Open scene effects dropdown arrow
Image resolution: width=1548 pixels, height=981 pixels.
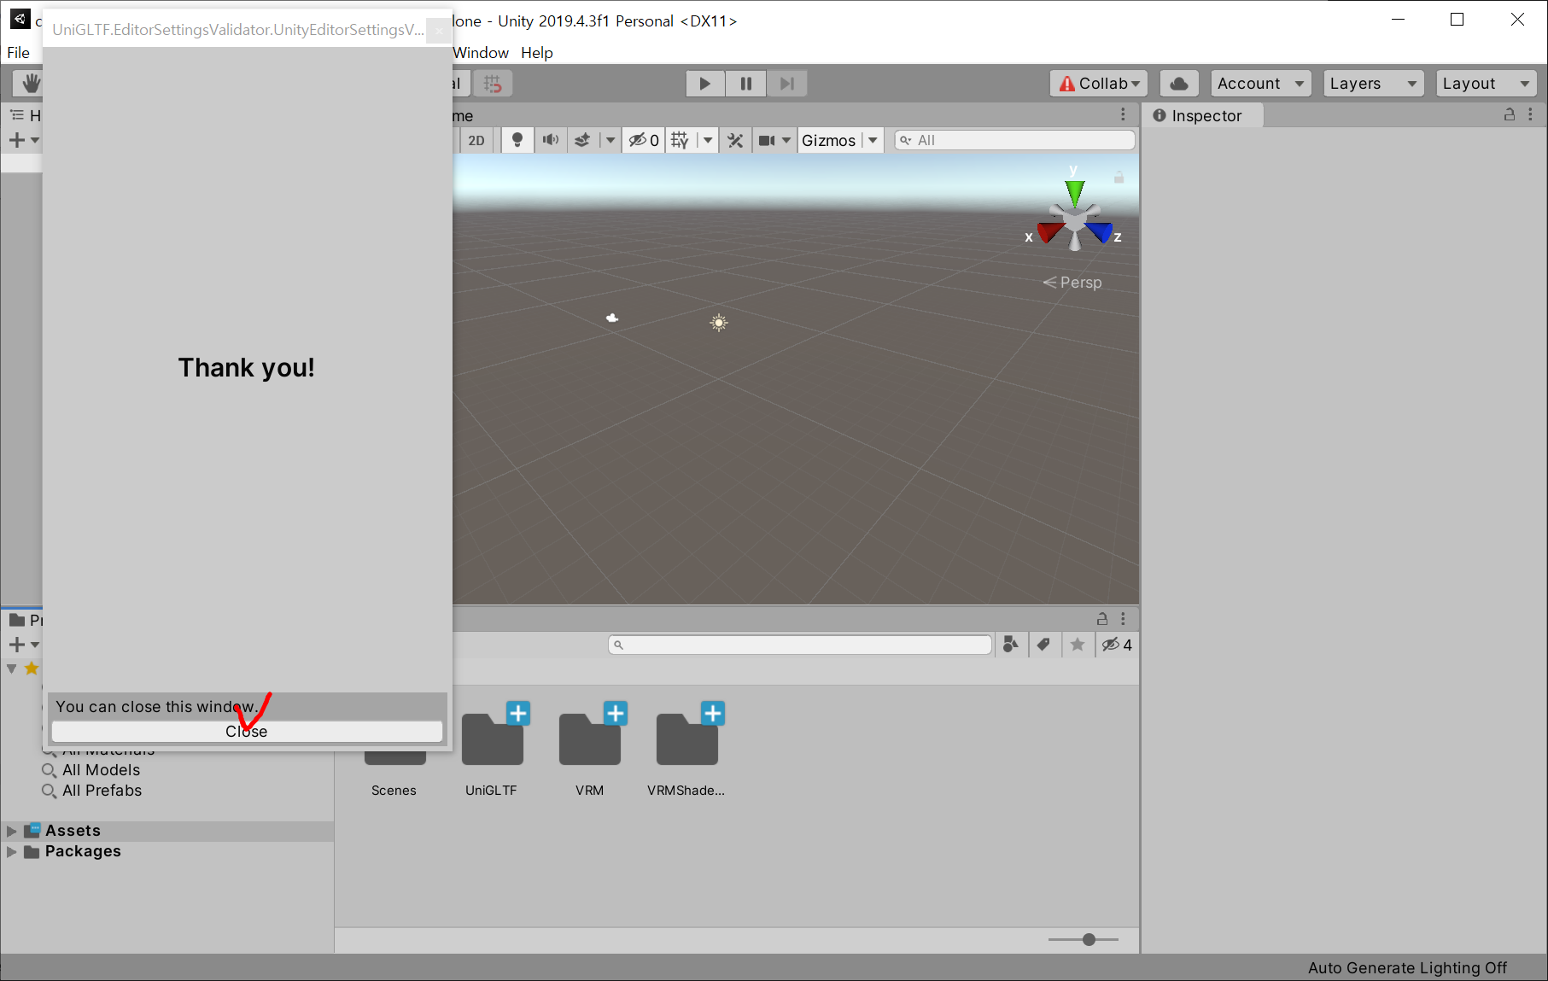[x=610, y=141]
